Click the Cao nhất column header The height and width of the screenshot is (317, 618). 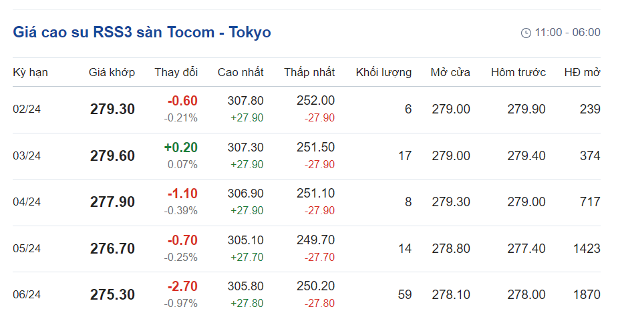click(x=241, y=72)
